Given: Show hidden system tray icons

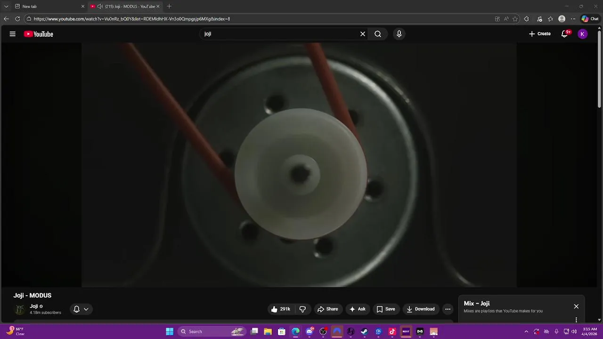Looking at the screenshot, I should tap(526, 331).
